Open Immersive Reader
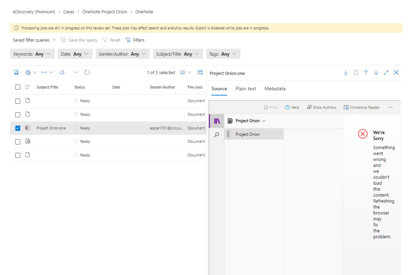 click(362, 108)
